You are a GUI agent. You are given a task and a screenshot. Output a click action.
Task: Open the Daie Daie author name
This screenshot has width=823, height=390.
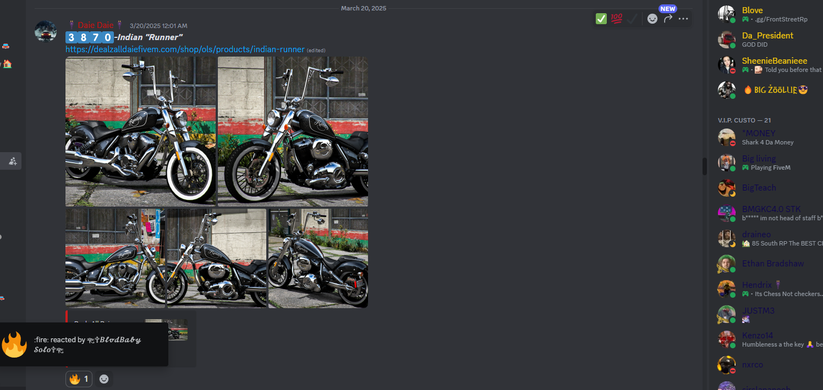point(96,25)
